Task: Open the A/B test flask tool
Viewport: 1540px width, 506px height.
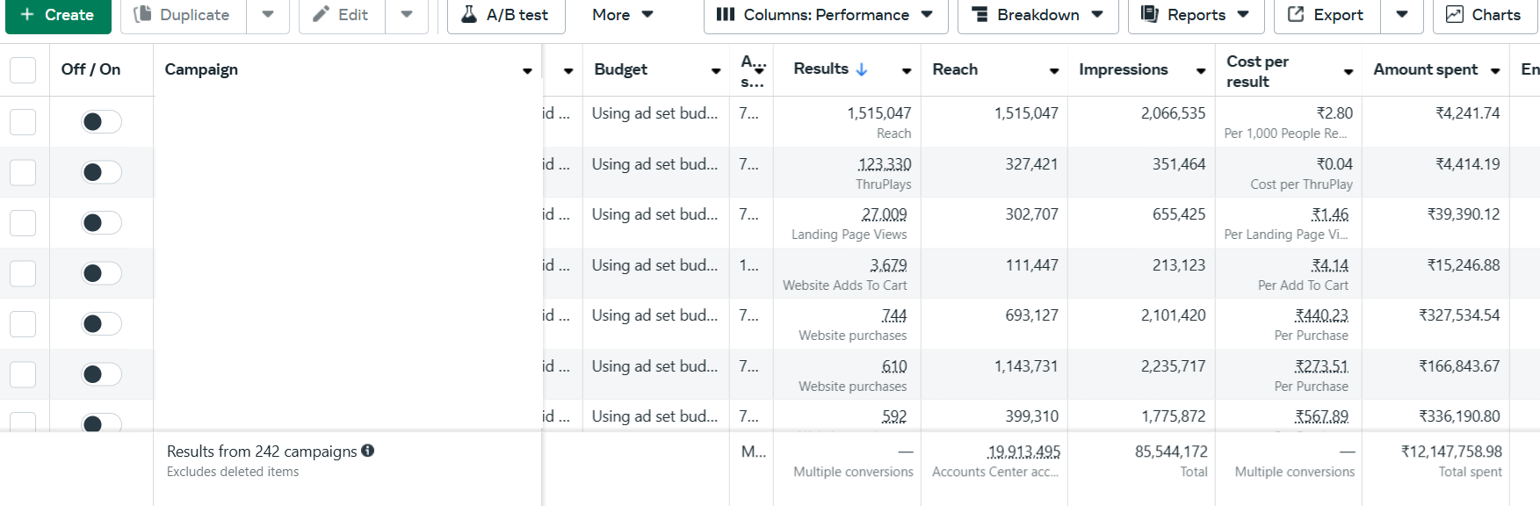Action: [x=505, y=15]
